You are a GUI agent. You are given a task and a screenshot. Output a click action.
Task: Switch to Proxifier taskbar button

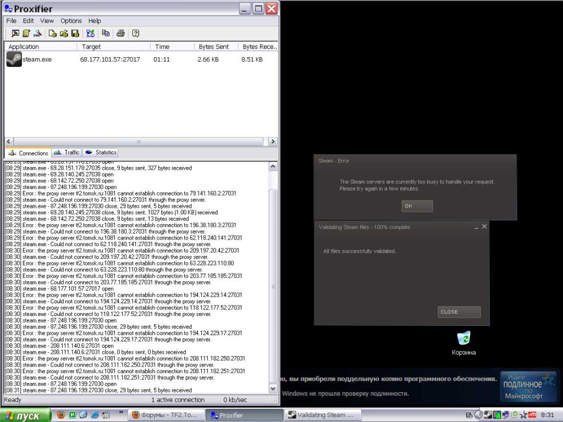click(x=244, y=415)
